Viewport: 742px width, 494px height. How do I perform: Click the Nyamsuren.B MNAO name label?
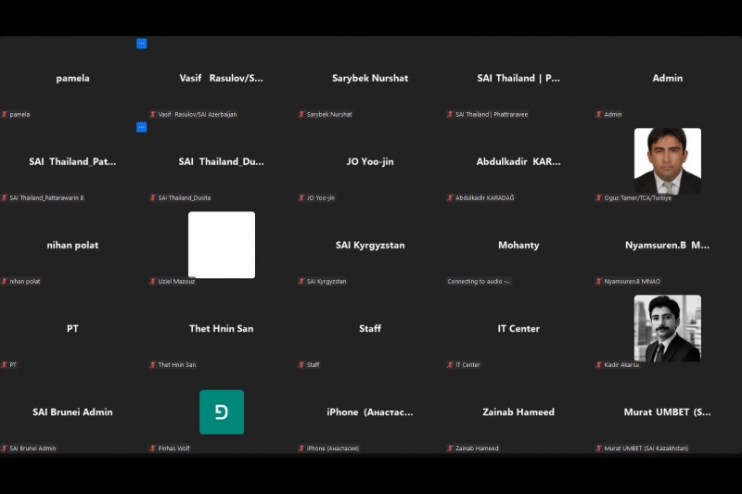(x=633, y=282)
